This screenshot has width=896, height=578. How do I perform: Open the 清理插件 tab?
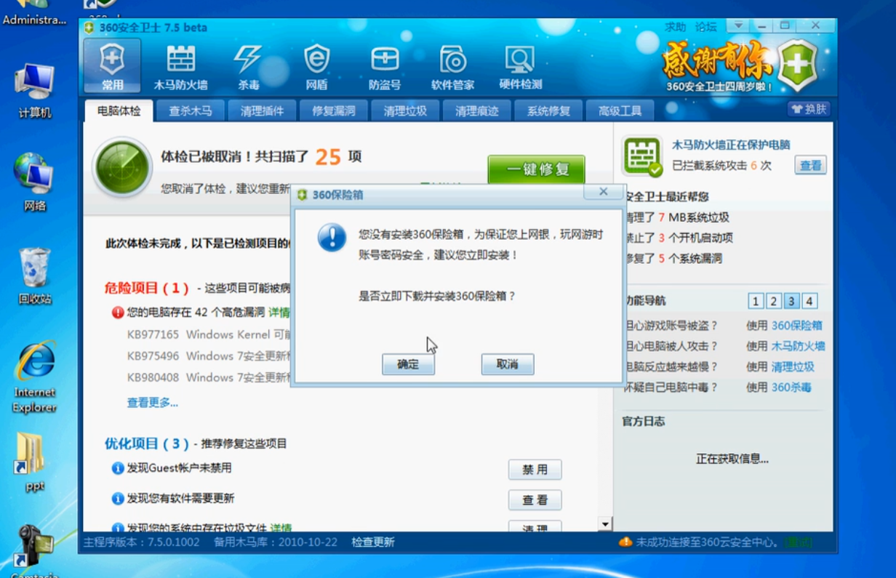pos(263,111)
